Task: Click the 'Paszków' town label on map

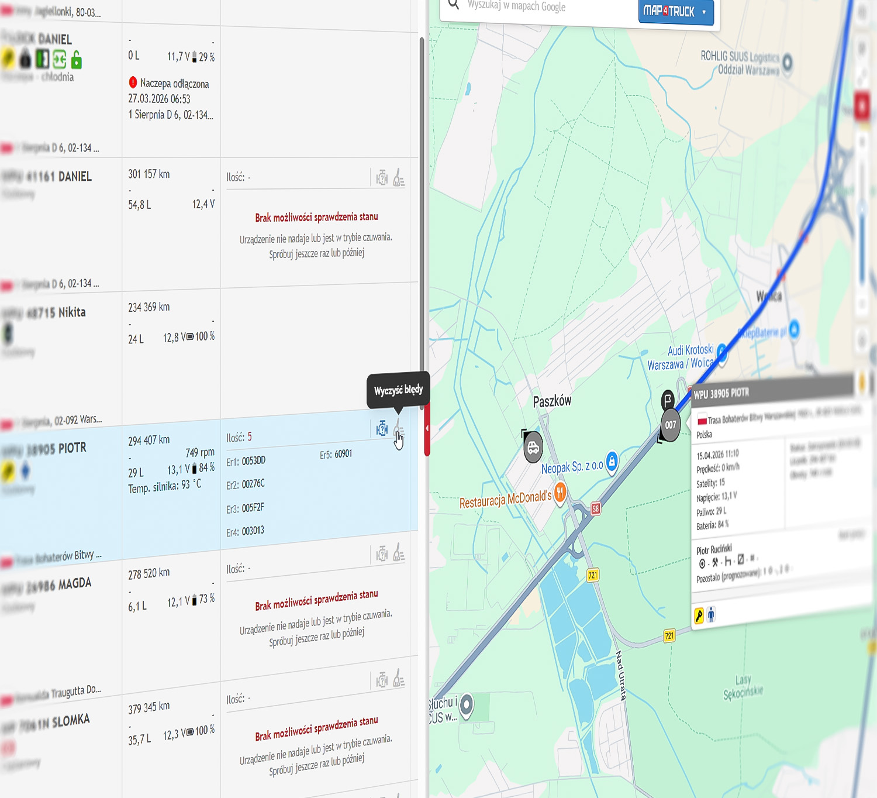Action: (552, 401)
